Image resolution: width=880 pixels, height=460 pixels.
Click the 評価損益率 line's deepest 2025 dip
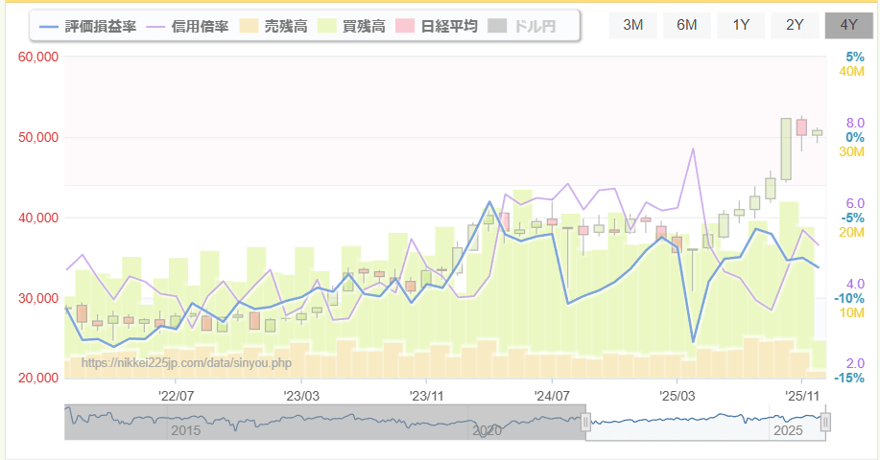(693, 341)
